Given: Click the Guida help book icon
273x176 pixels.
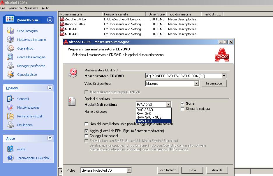Looking at the screenshot, I should pos(10,149).
